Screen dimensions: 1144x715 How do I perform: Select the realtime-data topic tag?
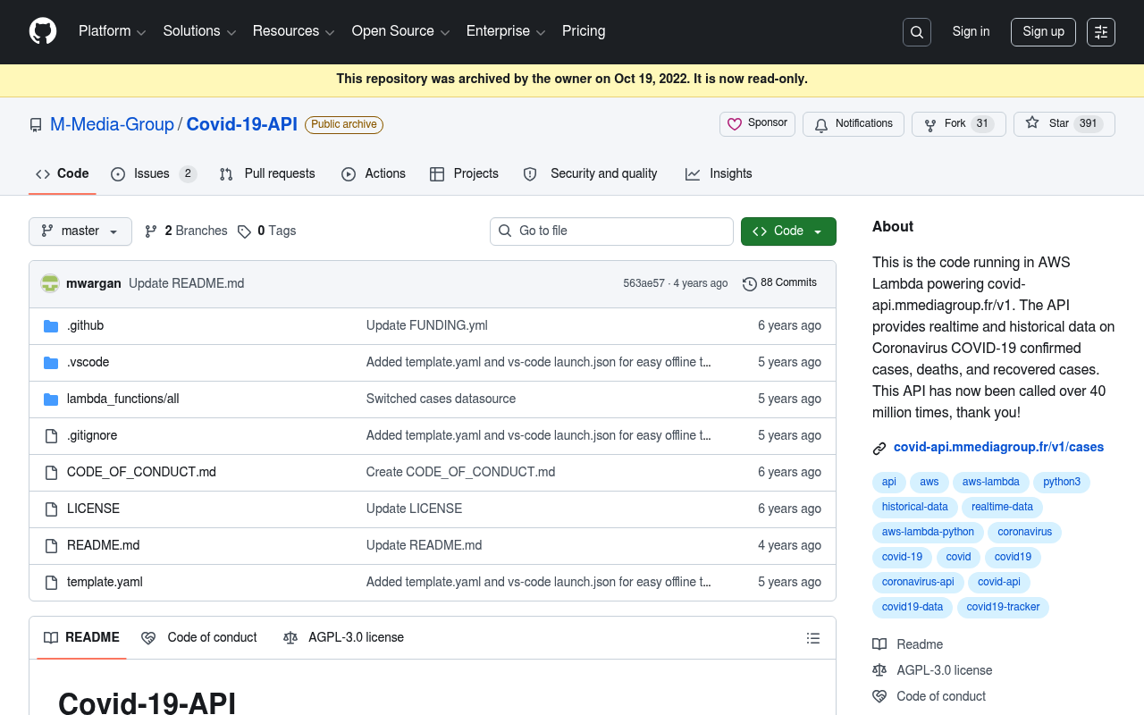[x=1002, y=508]
